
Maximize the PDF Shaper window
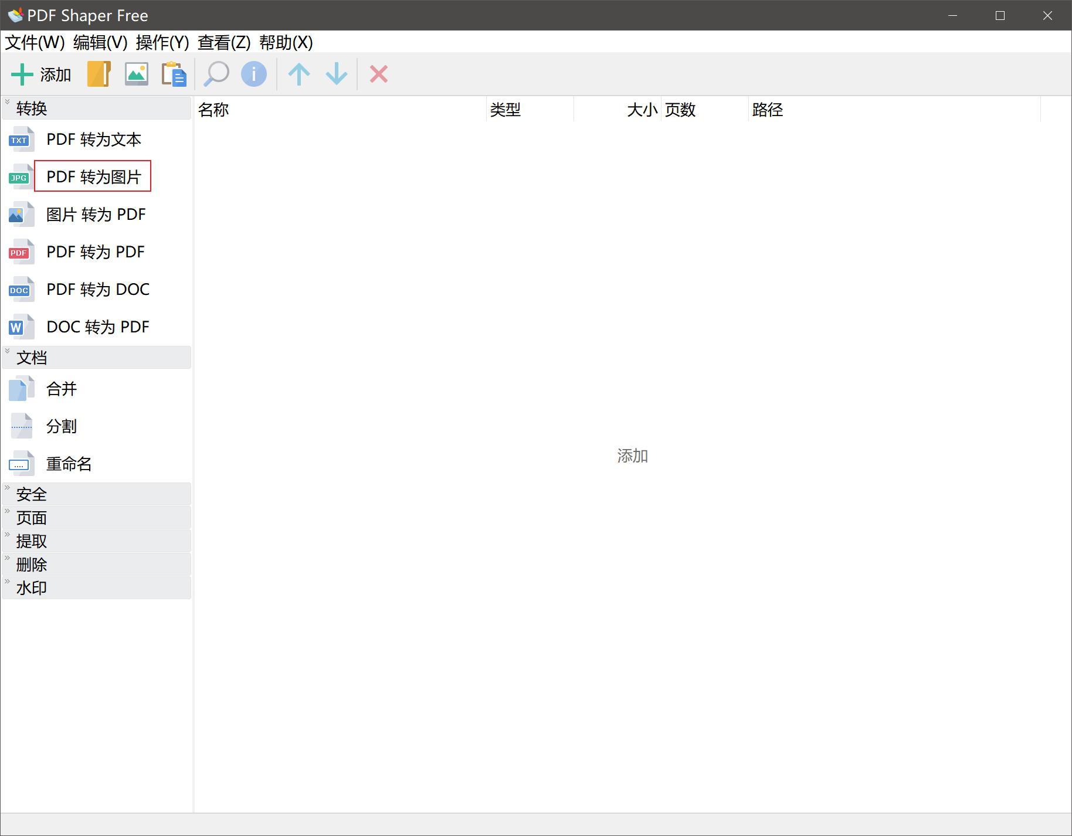(1000, 15)
